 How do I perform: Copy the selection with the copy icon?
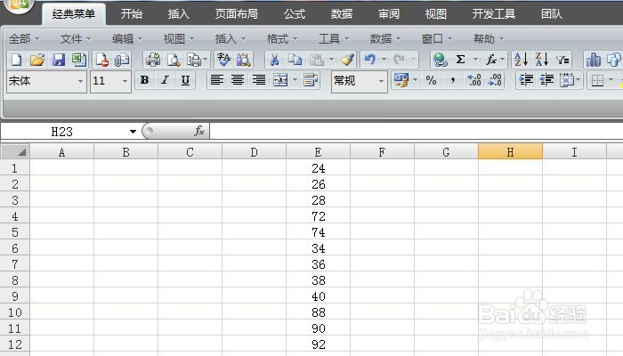[295, 60]
